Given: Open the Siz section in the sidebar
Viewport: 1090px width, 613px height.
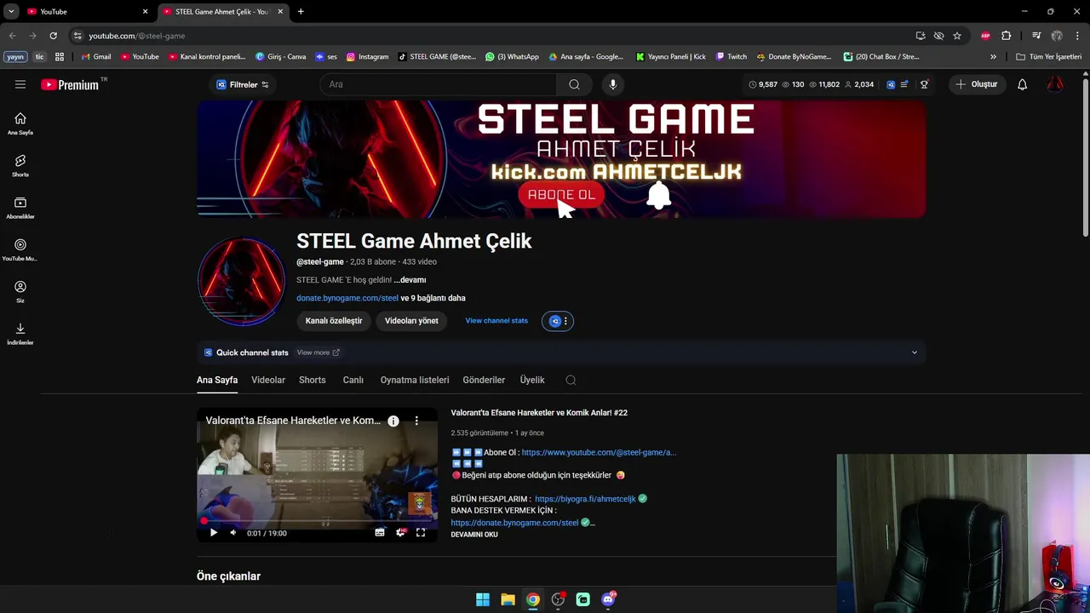Looking at the screenshot, I should point(20,291).
